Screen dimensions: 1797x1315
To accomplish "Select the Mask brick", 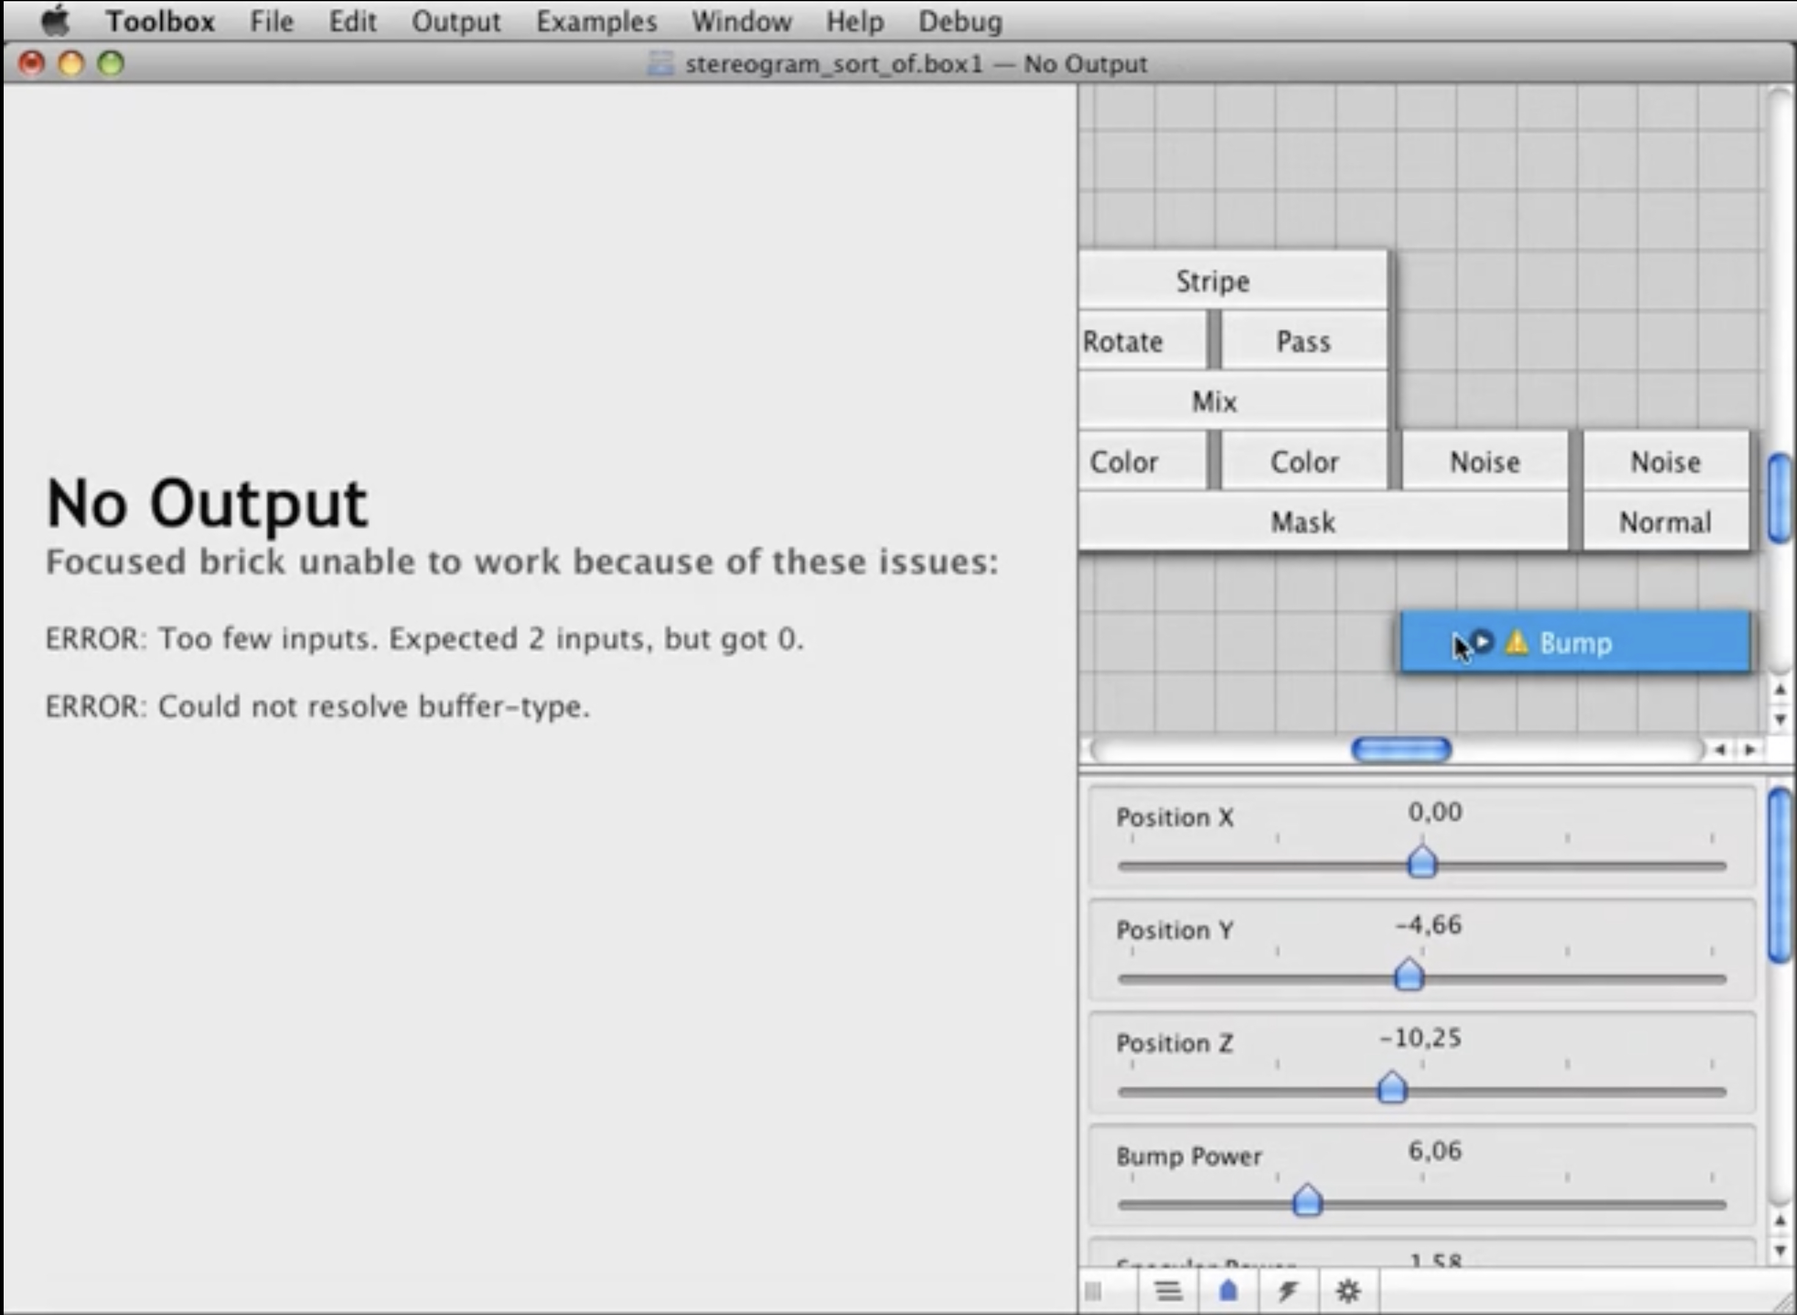I will tap(1303, 522).
